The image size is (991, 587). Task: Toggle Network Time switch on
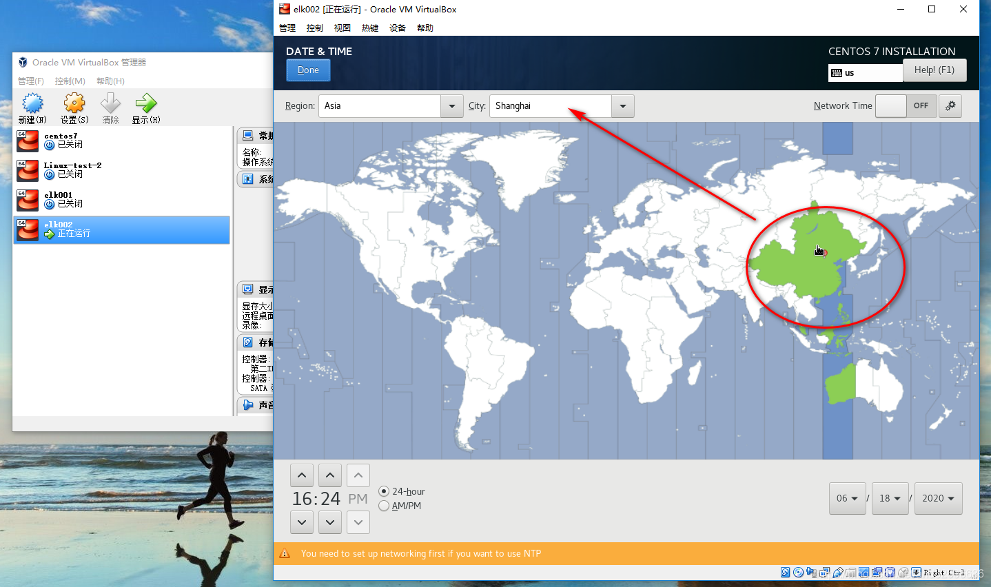[906, 105]
